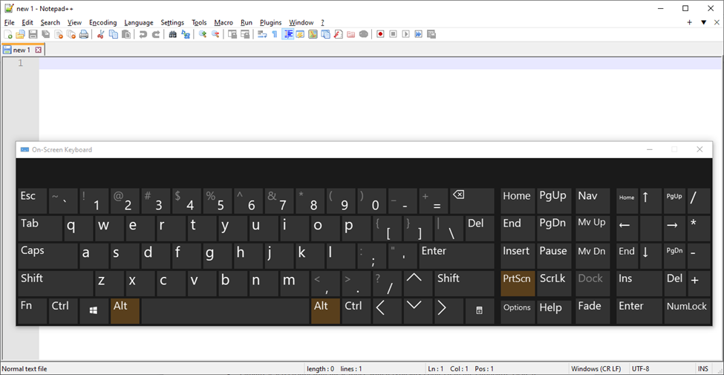Click the Cut scissors icon

[100, 34]
